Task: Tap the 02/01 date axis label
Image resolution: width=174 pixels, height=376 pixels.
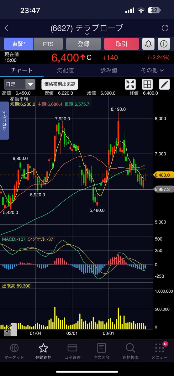Action: pyautogui.click(x=72, y=333)
